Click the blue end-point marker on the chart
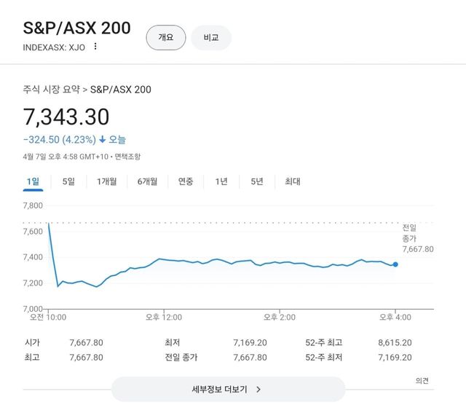This screenshot has height=413, width=466. click(395, 264)
